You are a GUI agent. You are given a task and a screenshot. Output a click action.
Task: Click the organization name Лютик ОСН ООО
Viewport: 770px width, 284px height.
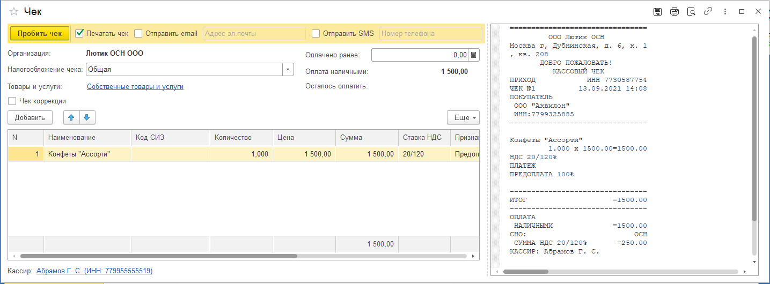tap(114, 53)
